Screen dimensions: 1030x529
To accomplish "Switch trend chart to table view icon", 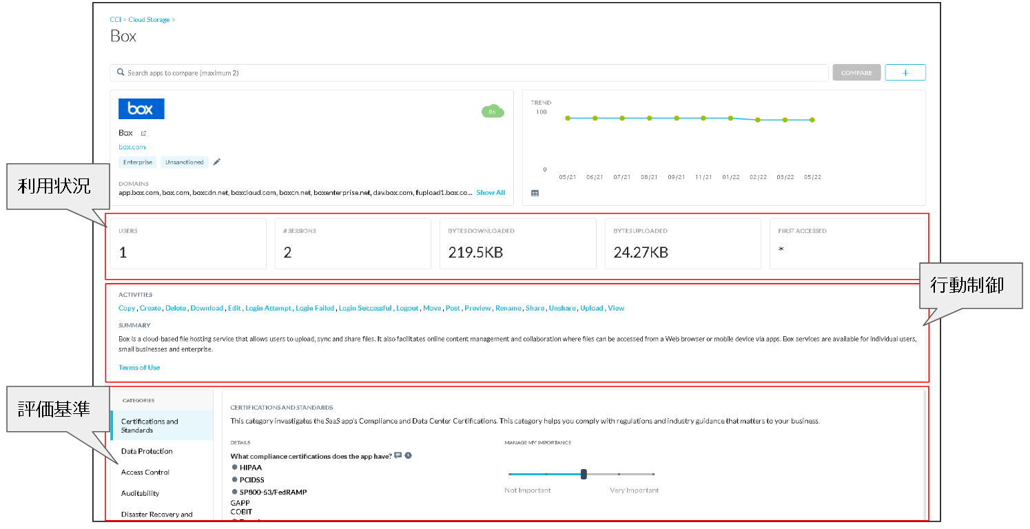I will point(535,193).
